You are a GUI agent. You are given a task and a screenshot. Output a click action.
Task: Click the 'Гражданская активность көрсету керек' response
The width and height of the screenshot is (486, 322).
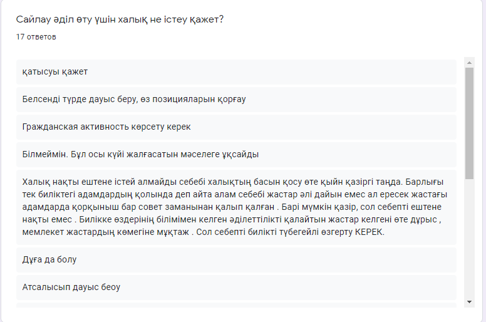click(236, 127)
